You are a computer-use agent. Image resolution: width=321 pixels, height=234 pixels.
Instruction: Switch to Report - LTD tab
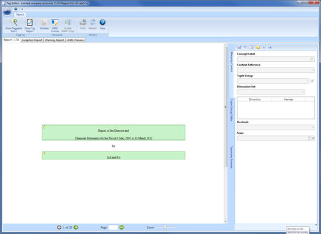(x=12, y=40)
